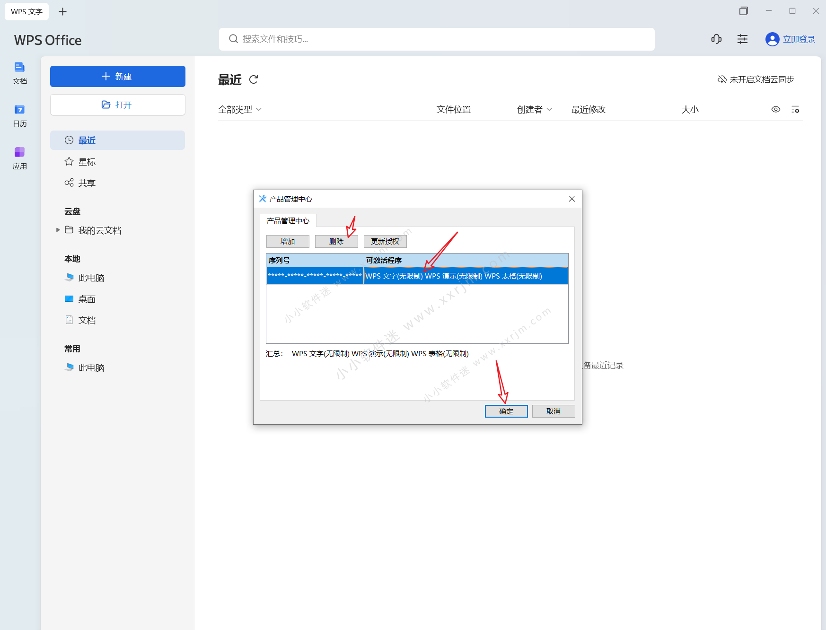
Task: Open the 日历 calendar icon
Action: pyautogui.click(x=19, y=116)
